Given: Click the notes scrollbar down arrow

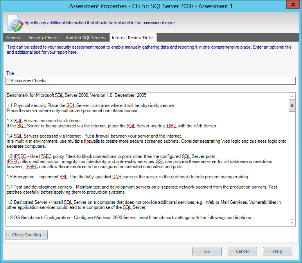Looking at the screenshot, I should tap(292, 223).
